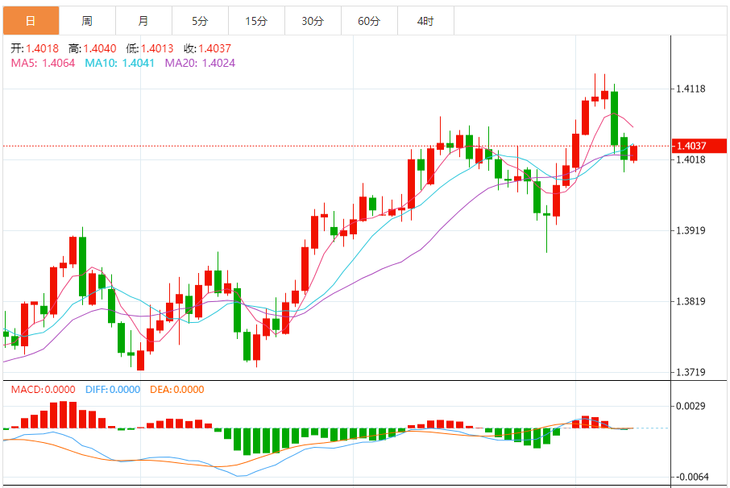730x488 pixels.
Task: Show the 30分 interval chart
Action: (313, 21)
